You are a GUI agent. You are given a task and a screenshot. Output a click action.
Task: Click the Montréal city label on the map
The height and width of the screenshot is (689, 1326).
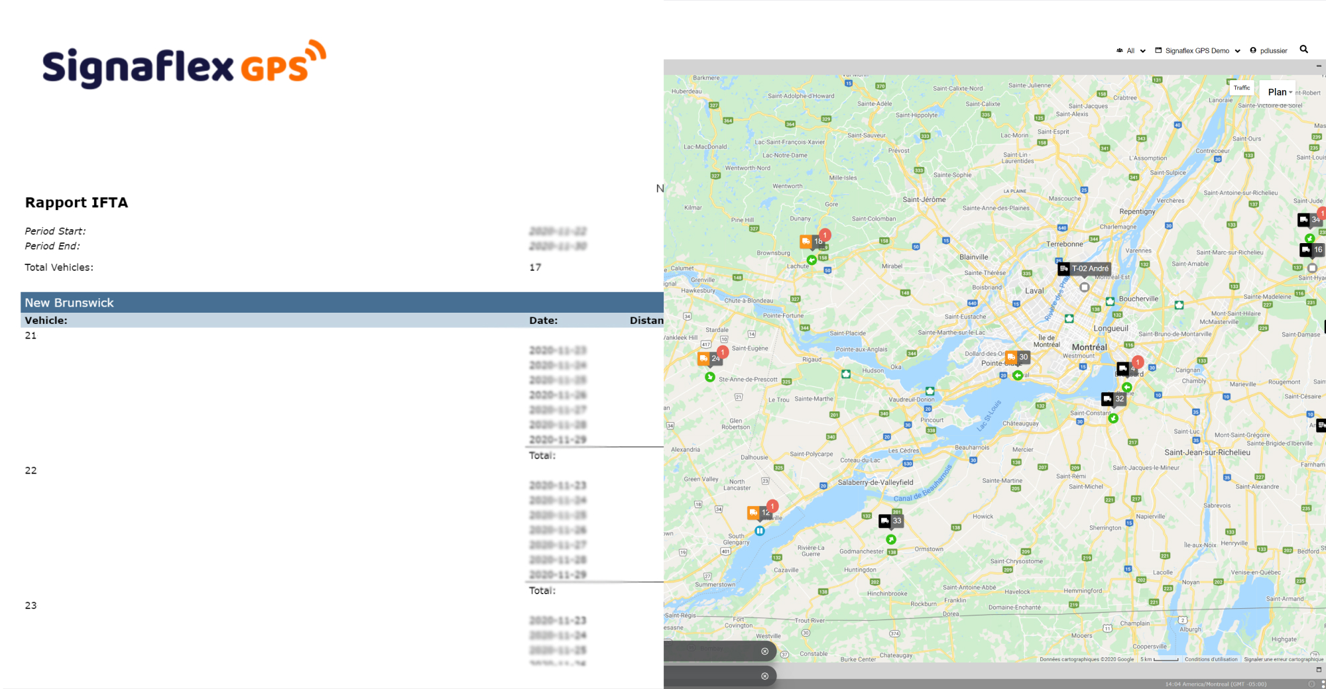[1089, 347]
